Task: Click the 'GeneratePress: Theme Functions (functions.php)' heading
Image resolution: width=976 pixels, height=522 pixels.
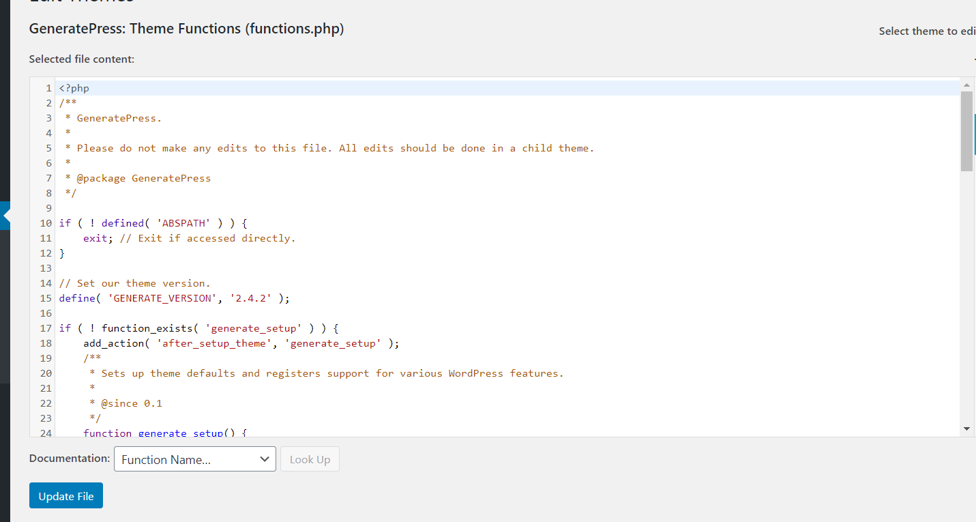Action: pyautogui.click(x=187, y=29)
